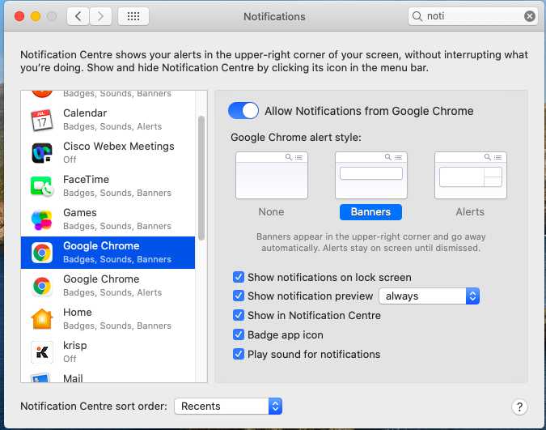Click the Notifications window title

click(x=274, y=16)
